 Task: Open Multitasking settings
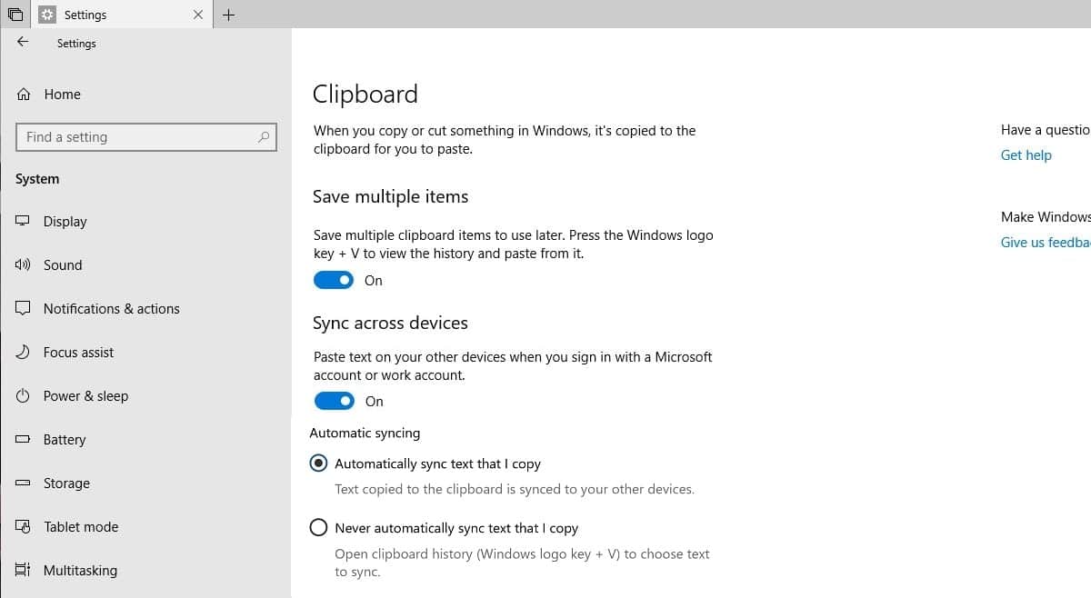pos(23,570)
